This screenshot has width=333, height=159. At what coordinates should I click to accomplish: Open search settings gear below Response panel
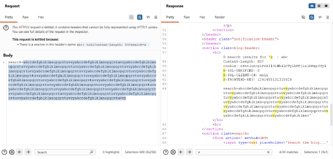pyautogui.click(x=173, y=152)
